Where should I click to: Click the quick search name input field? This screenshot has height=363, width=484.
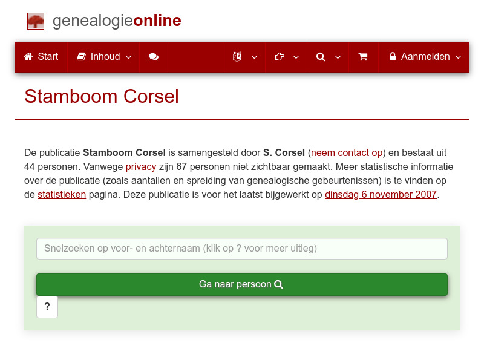coord(241,248)
